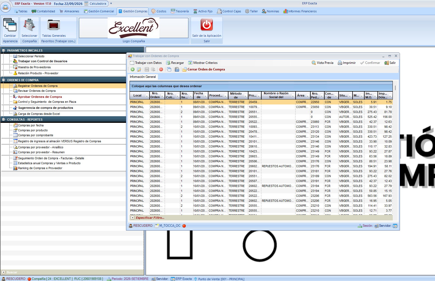Screen dimensions: 435x281
Task: Open Ranking de Compras x Proveedor report
Action: click(x=40, y=168)
